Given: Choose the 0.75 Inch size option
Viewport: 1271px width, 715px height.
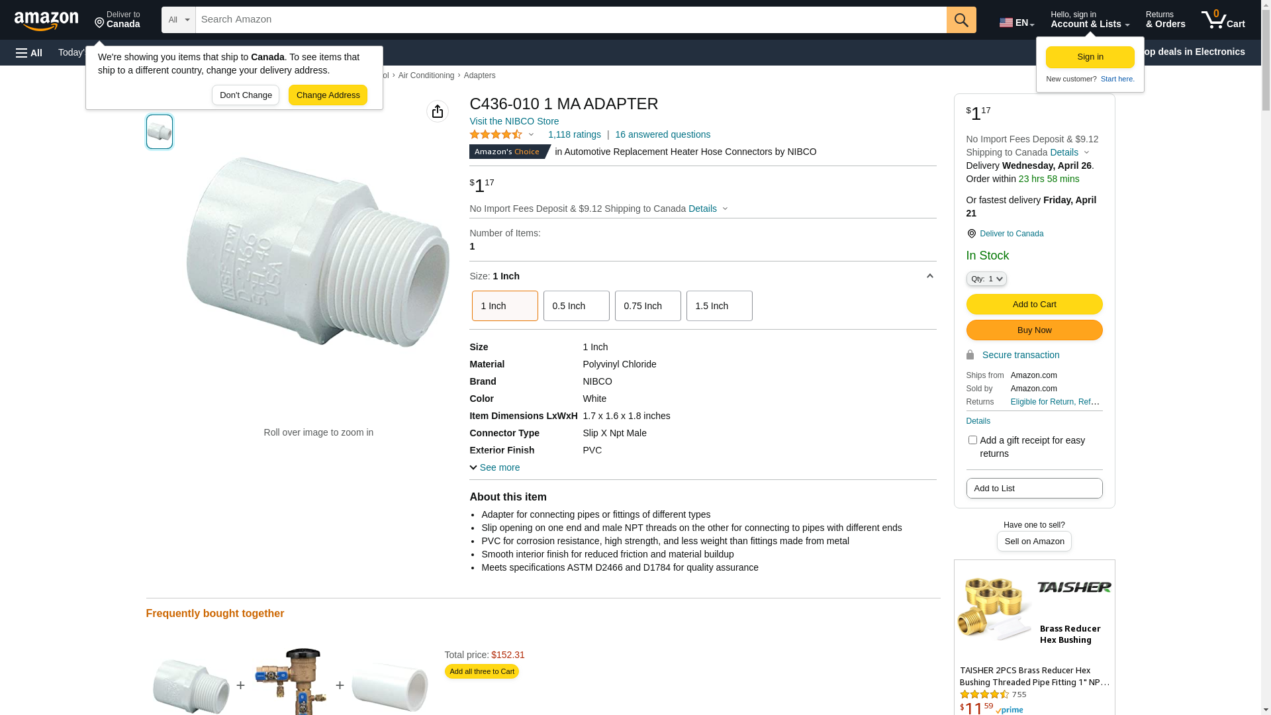Looking at the screenshot, I should (647, 306).
